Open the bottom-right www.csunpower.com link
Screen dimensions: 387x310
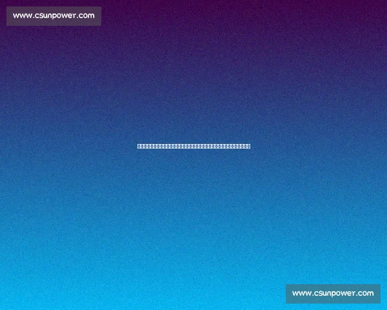(x=333, y=293)
